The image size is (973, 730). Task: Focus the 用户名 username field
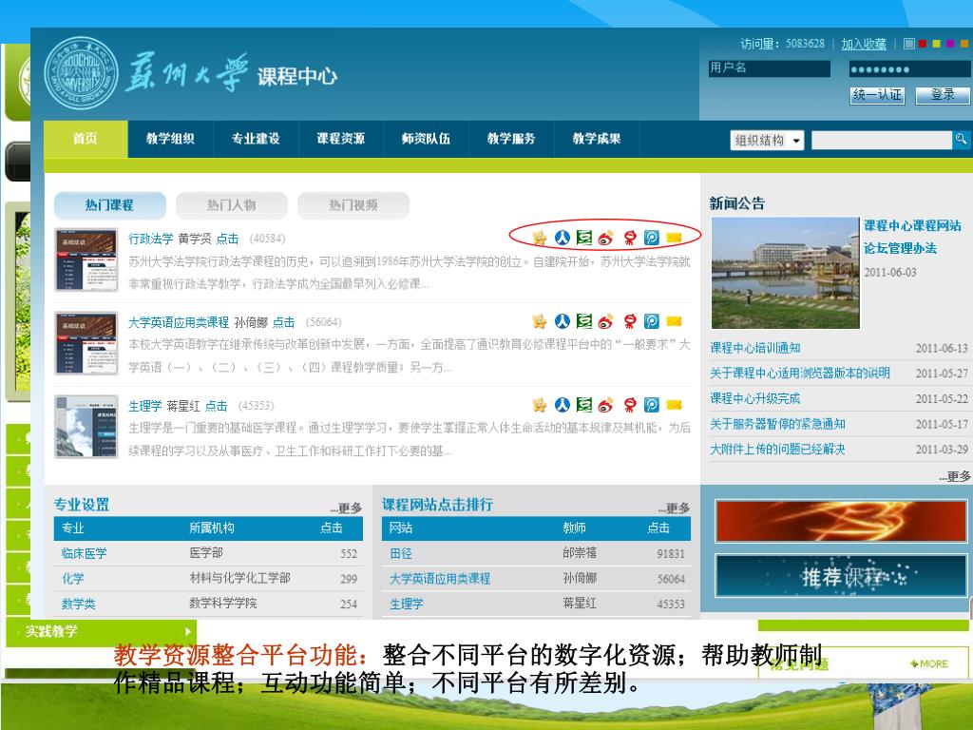pos(770,67)
